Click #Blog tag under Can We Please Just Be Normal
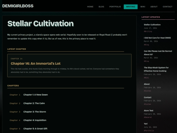 click(x=146, y=61)
